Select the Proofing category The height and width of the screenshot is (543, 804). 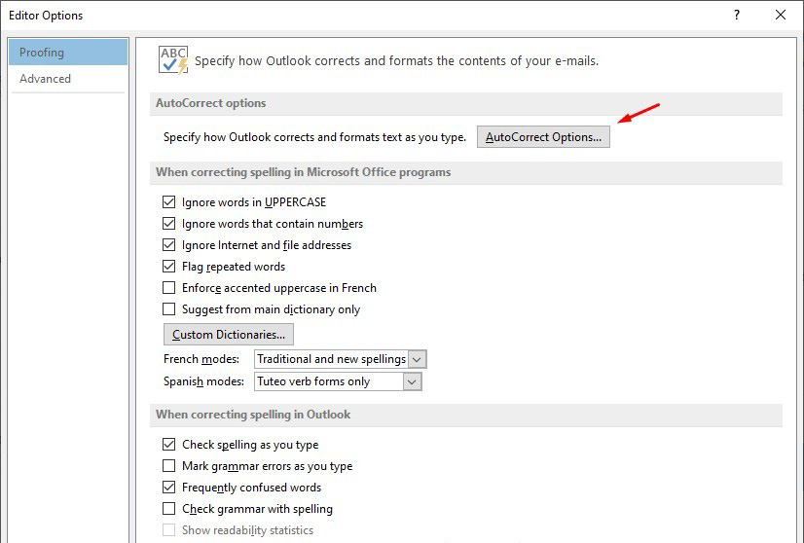coord(68,53)
